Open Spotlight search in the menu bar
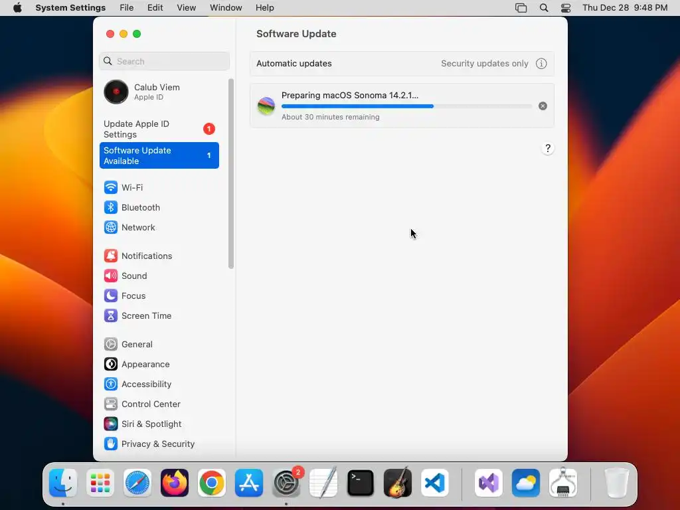680x510 pixels. tap(544, 8)
